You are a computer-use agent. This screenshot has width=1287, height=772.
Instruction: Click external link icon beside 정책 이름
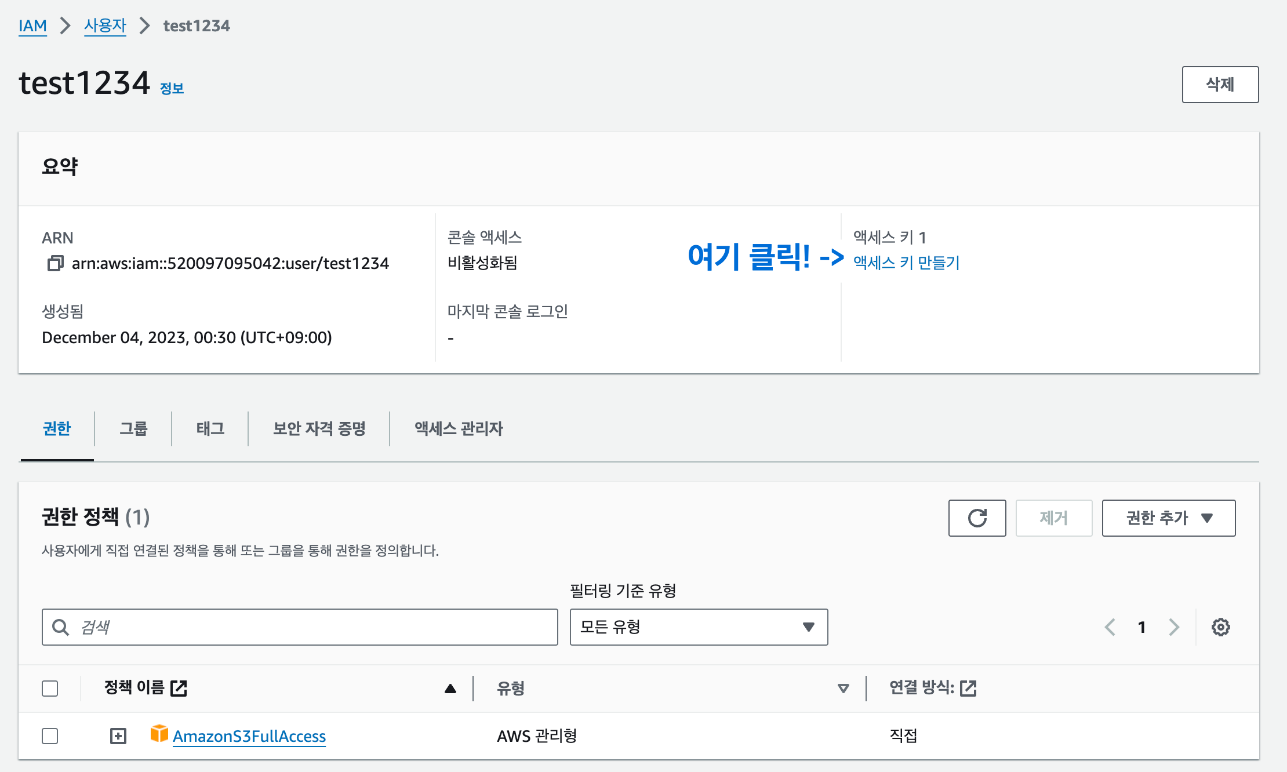click(x=179, y=688)
